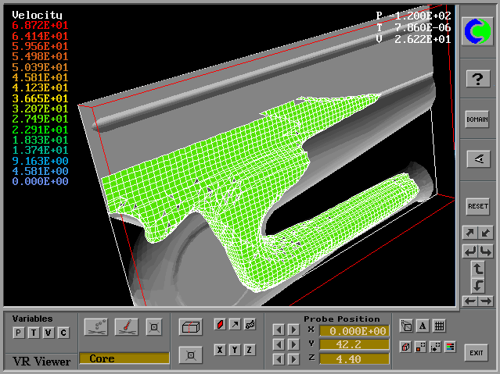This screenshot has height=374, width=500.
Task: Click the letter A text icon
Action: 423,326
